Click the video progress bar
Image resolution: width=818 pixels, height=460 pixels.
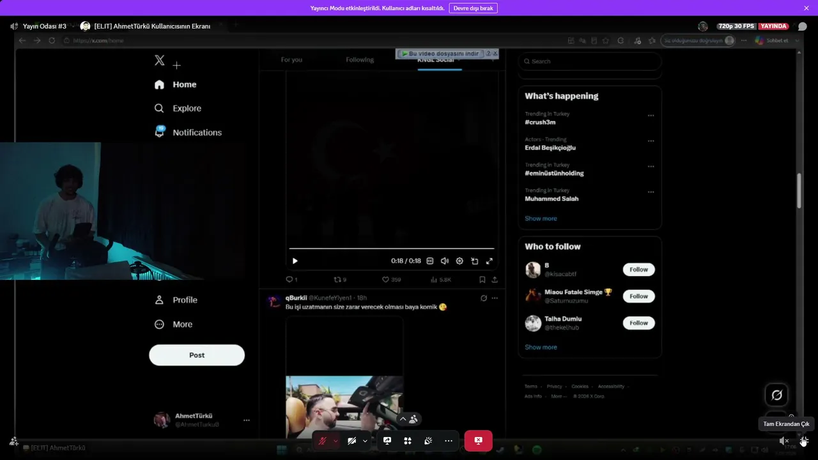click(392, 249)
